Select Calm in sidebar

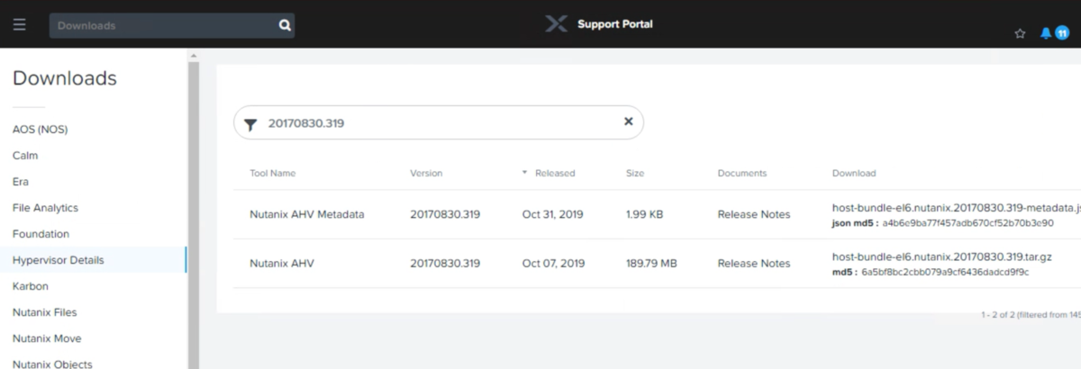click(x=25, y=156)
